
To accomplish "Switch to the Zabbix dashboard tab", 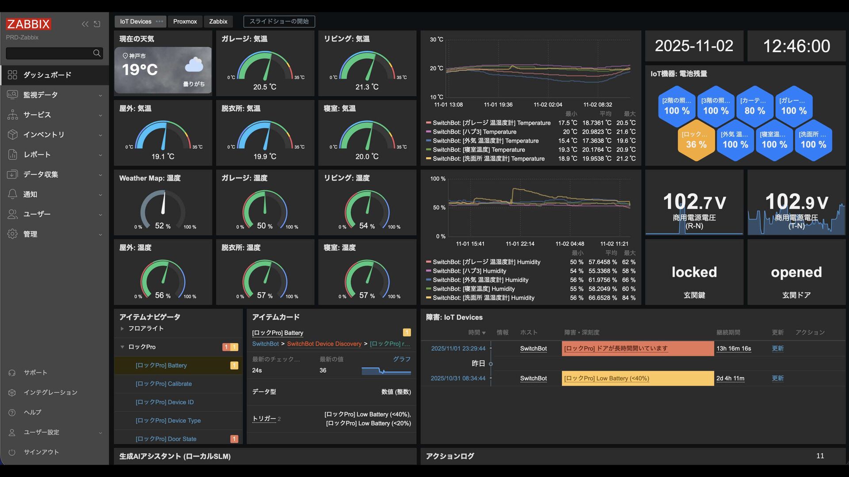I will pos(218,22).
